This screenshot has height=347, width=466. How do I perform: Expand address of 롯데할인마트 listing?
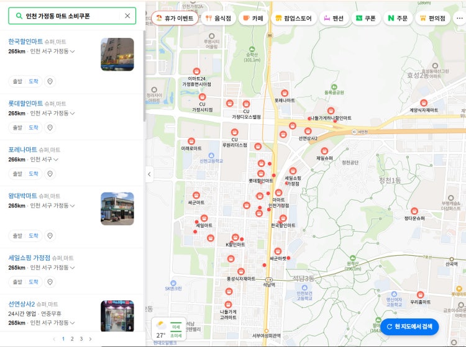pyautogui.click(x=72, y=114)
